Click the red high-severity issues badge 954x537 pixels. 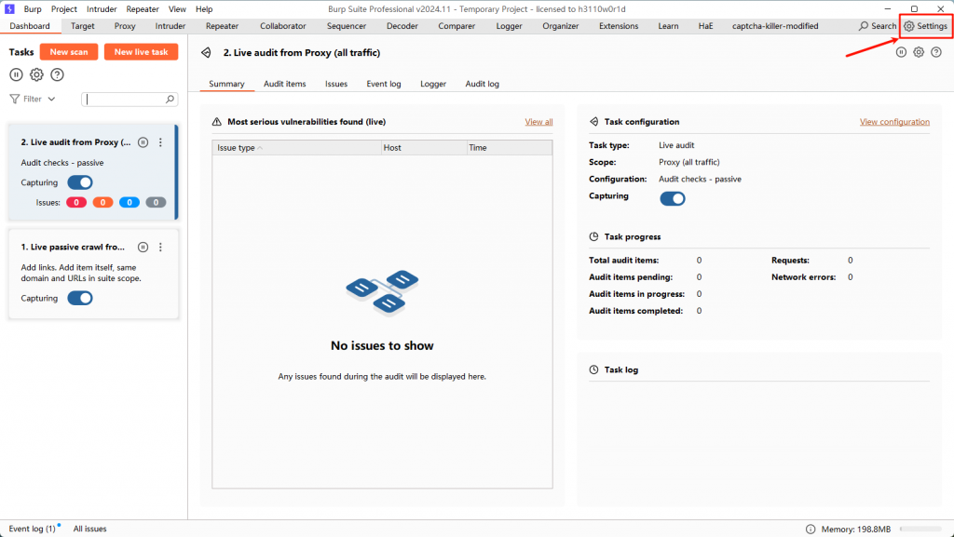[76, 202]
